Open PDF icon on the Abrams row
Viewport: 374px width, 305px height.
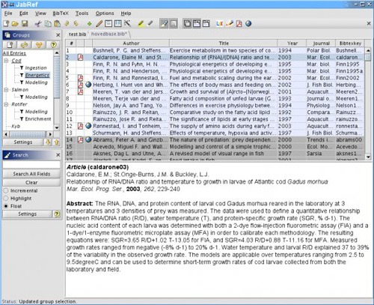pos(80,139)
